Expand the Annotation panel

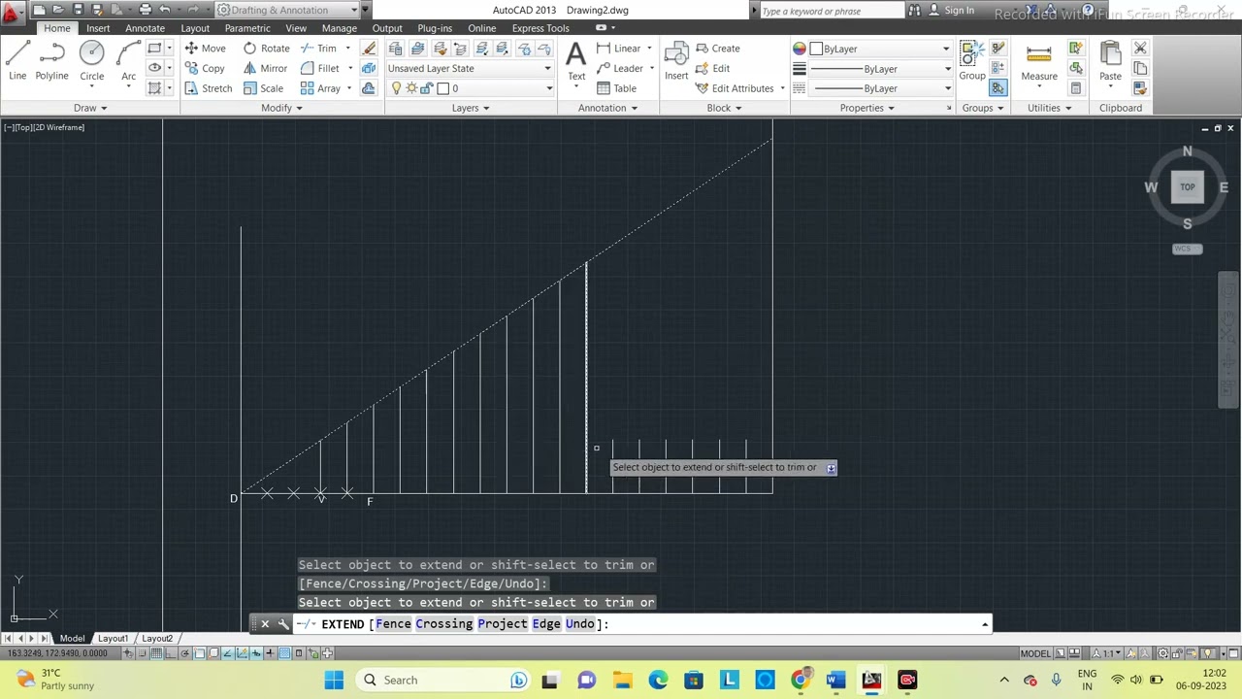point(608,108)
